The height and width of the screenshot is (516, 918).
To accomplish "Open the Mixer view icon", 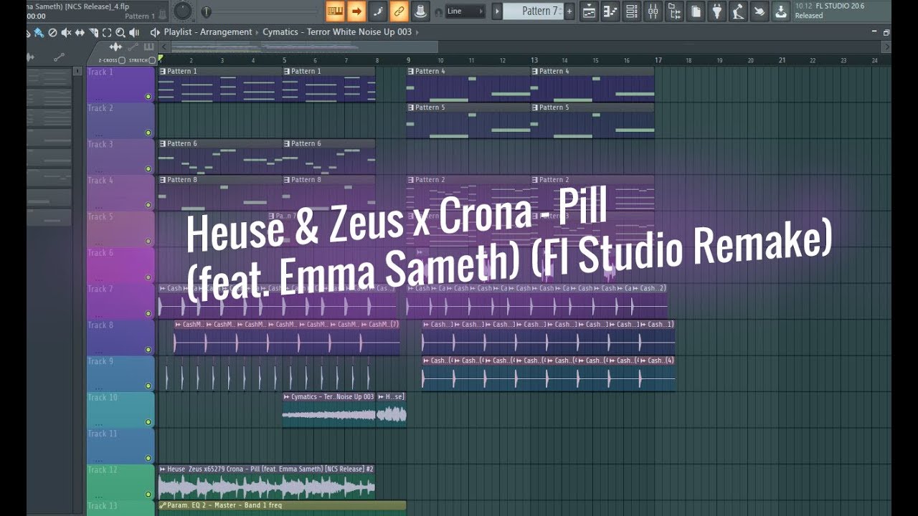I will [x=653, y=11].
